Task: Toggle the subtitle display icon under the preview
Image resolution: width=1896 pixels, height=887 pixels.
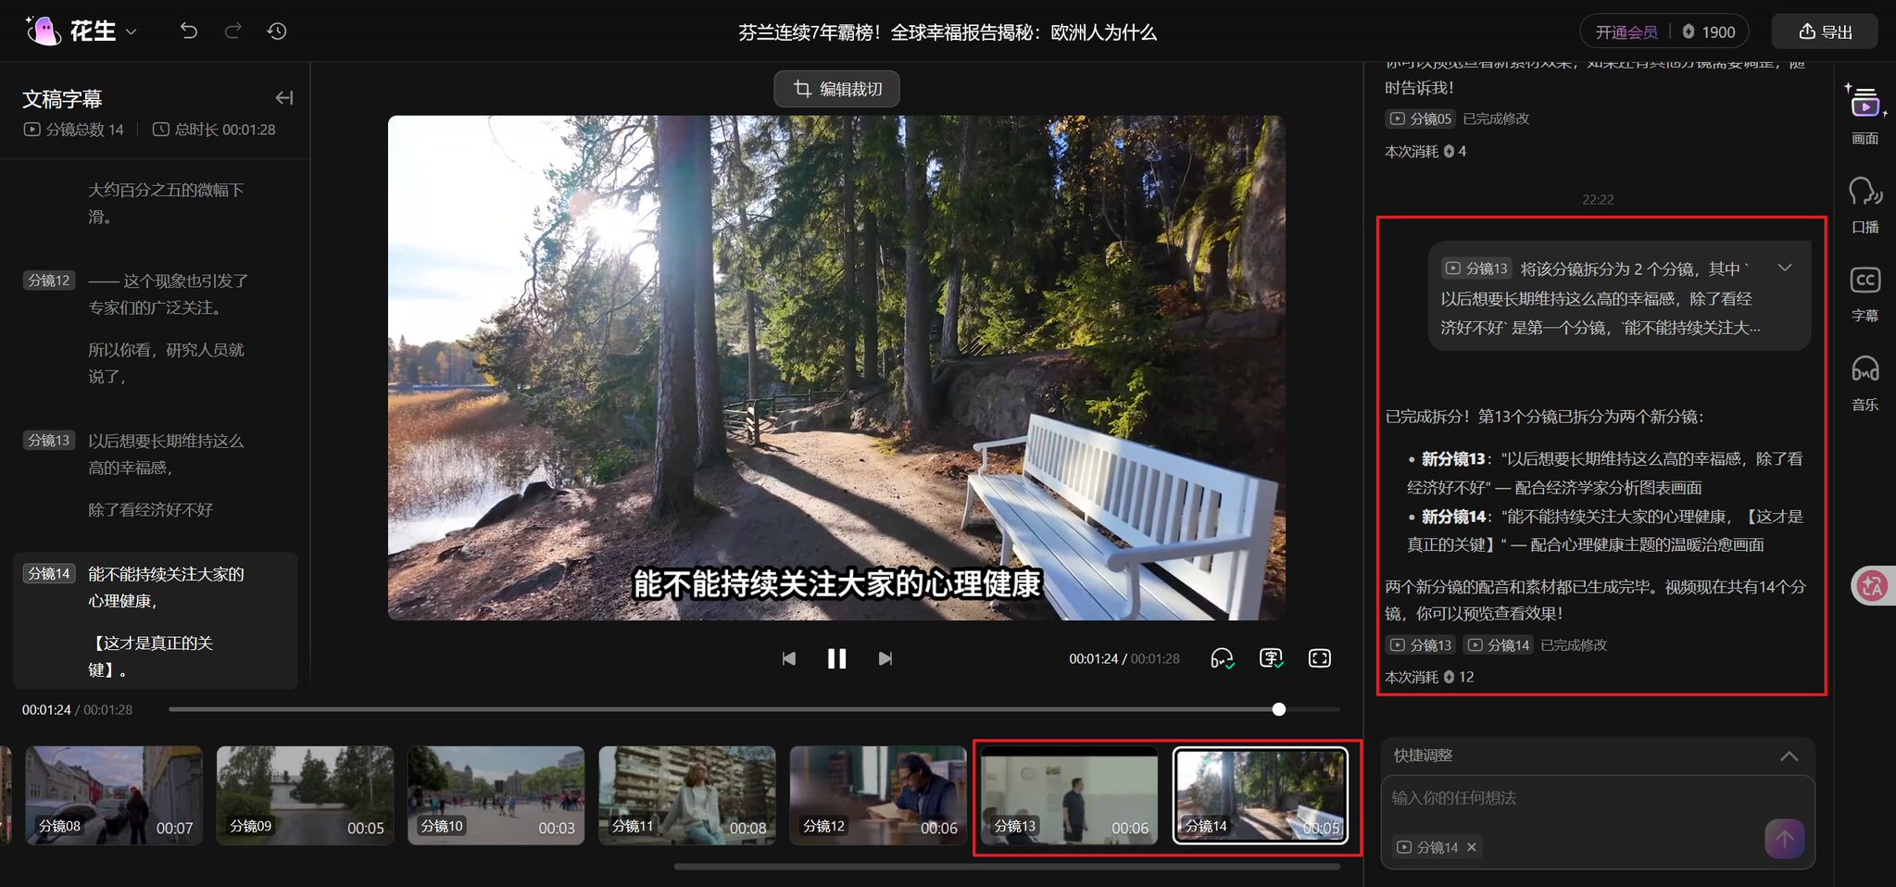Action: pyautogui.click(x=1271, y=658)
